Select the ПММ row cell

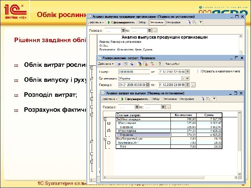(x=143, y=147)
